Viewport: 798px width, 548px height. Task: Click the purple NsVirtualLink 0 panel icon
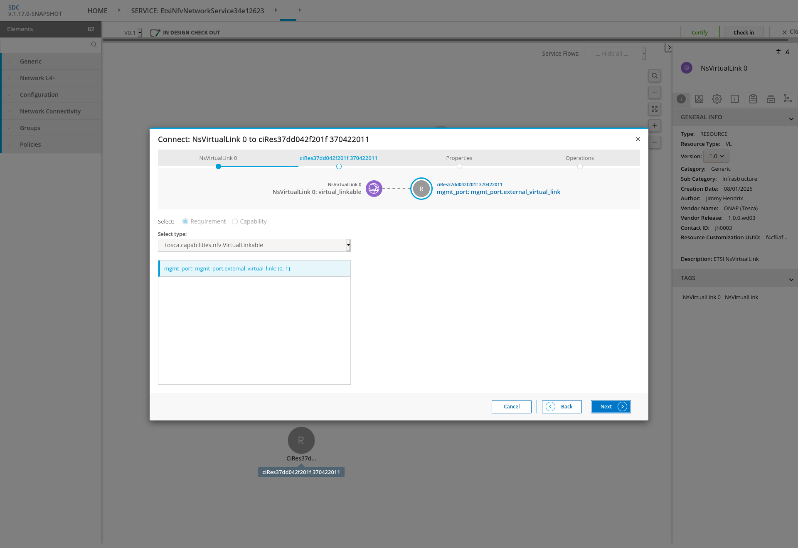click(x=687, y=68)
